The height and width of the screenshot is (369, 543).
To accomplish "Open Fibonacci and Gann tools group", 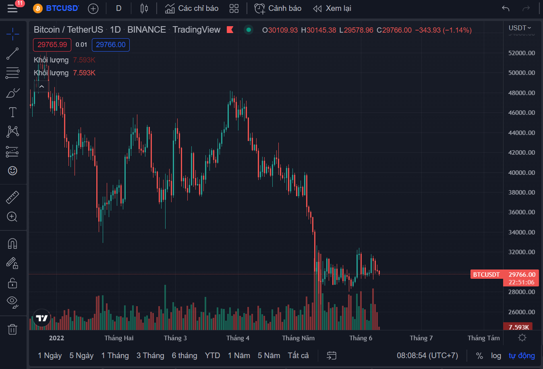I will click(x=12, y=73).
